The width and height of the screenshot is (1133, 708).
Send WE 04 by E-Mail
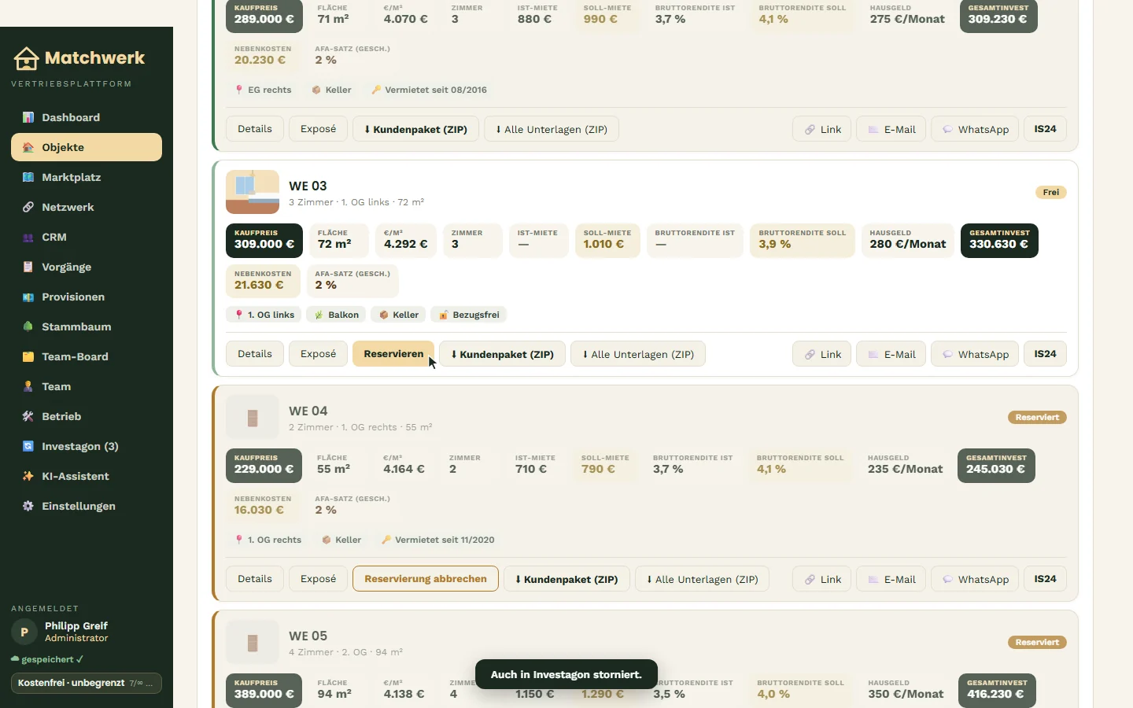[x=891, y=579]
